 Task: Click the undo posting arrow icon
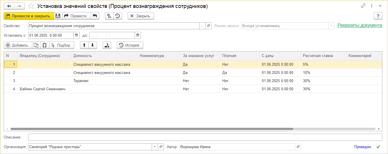point(95,16)
